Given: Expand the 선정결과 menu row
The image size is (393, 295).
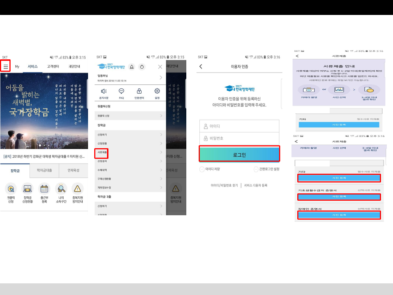Looking at the screenshot, I should coord(130,161).
